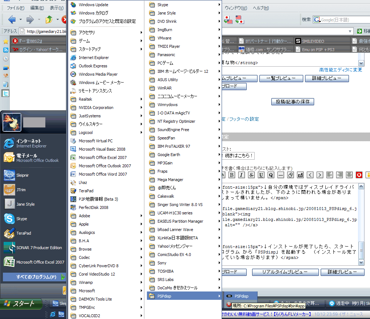Image resolution: width=370 pixels, height=319 pixels.
Task: Expand the VMware program folder
Action: pos(184,38)
